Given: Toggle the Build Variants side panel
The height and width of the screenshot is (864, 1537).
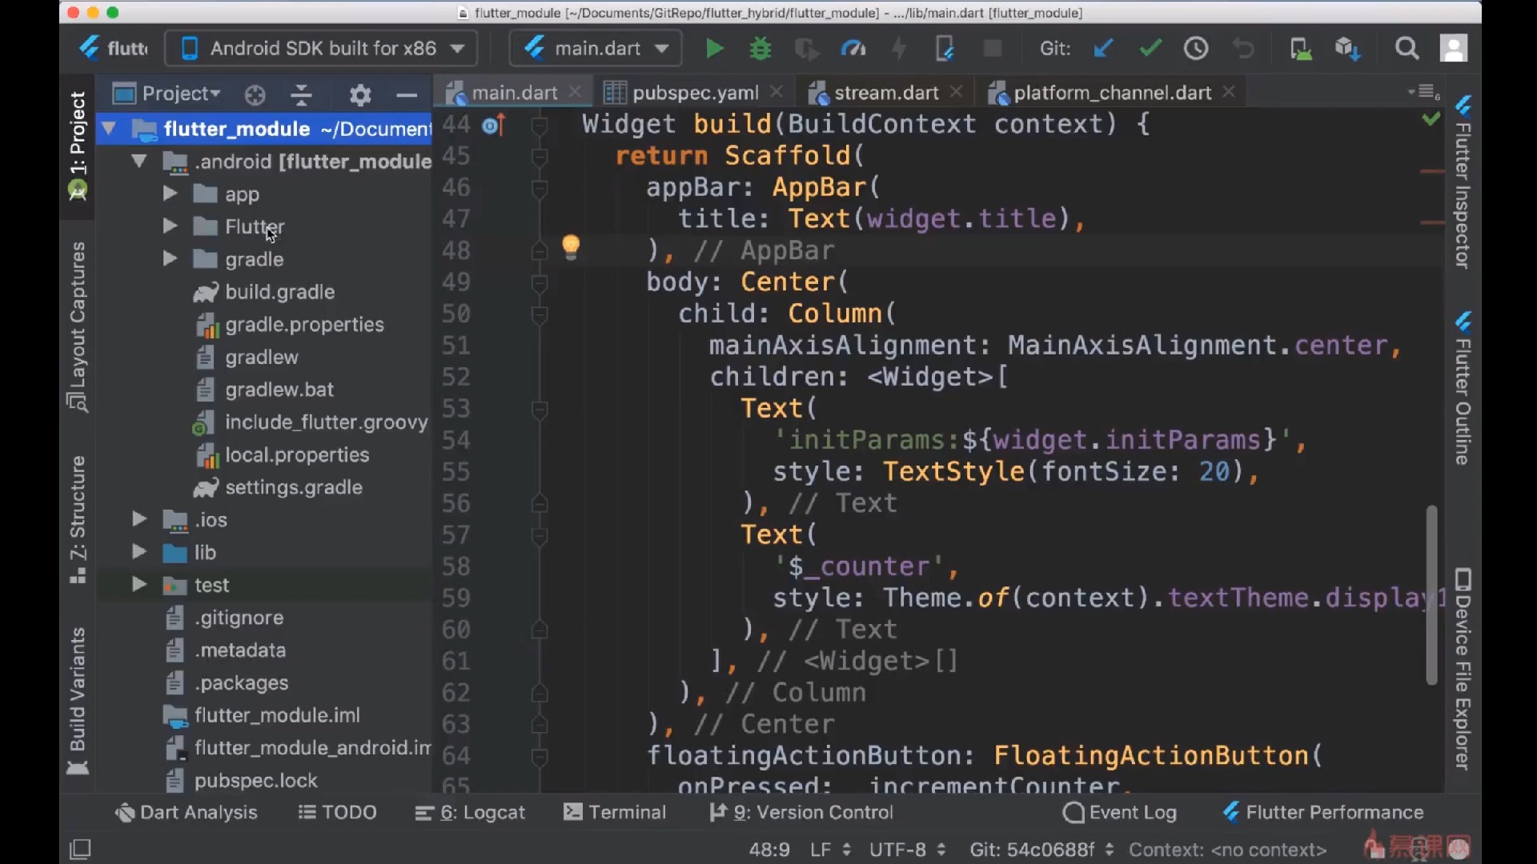Looking at the screenshot, I should click(x=78, y=701).
